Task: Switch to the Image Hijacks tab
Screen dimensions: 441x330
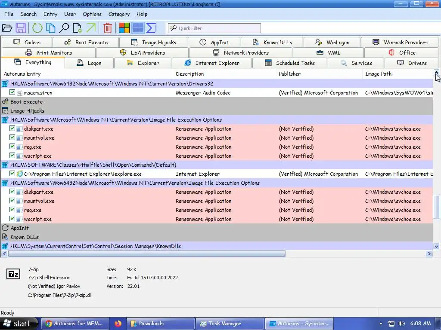Action: click(x=153, y=43)
